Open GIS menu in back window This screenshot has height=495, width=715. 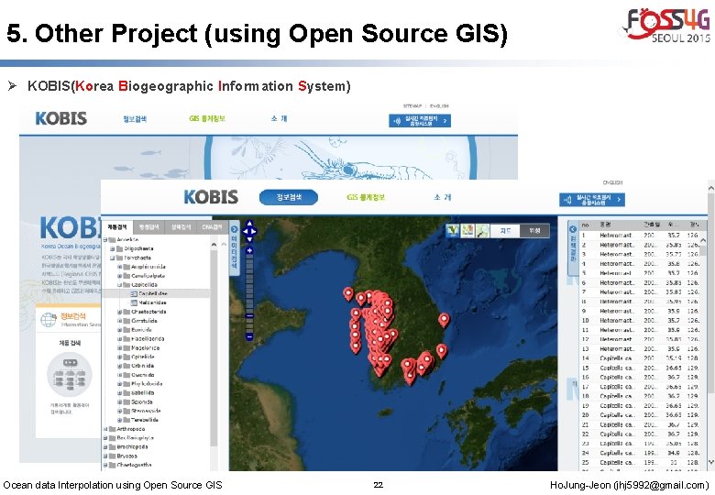[x=207, y=118]
